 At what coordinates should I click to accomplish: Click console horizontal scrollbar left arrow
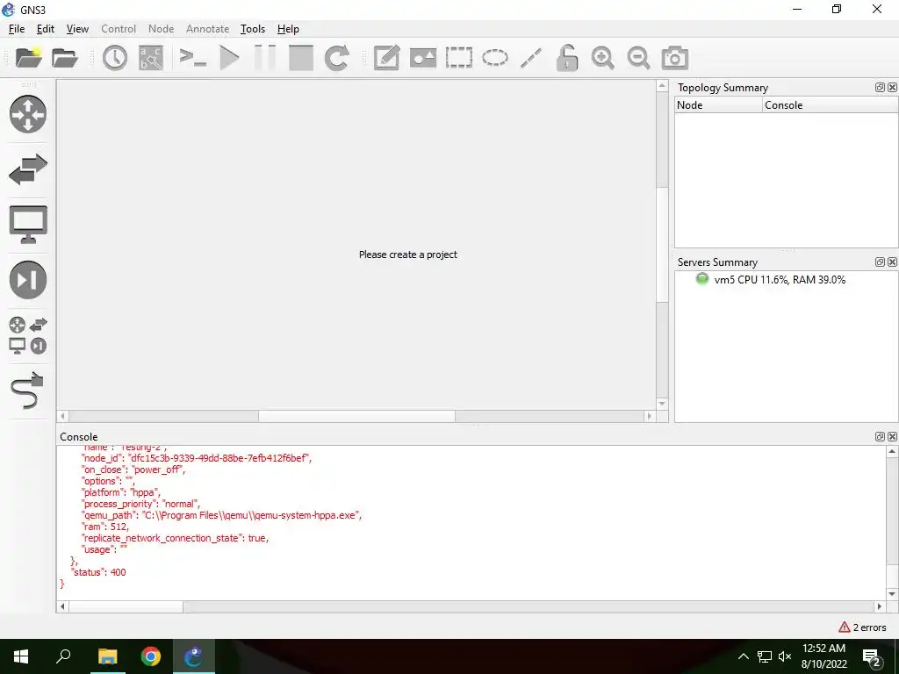click(62, 606)
